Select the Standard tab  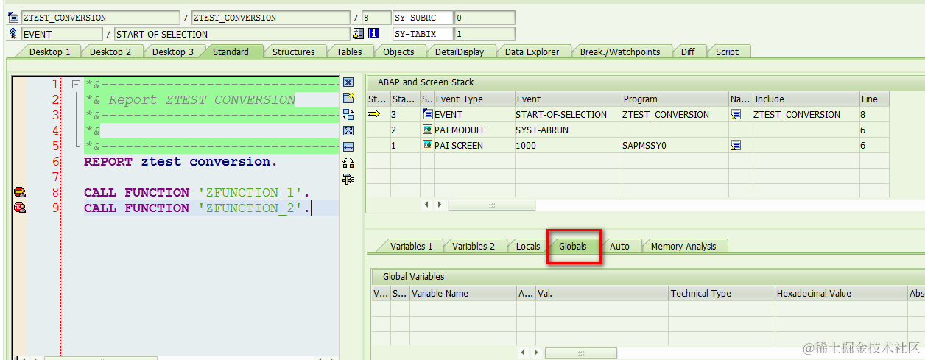[x=231, y=52]
